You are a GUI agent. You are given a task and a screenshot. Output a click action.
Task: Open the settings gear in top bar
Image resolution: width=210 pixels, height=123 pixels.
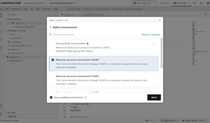[195, 3]
